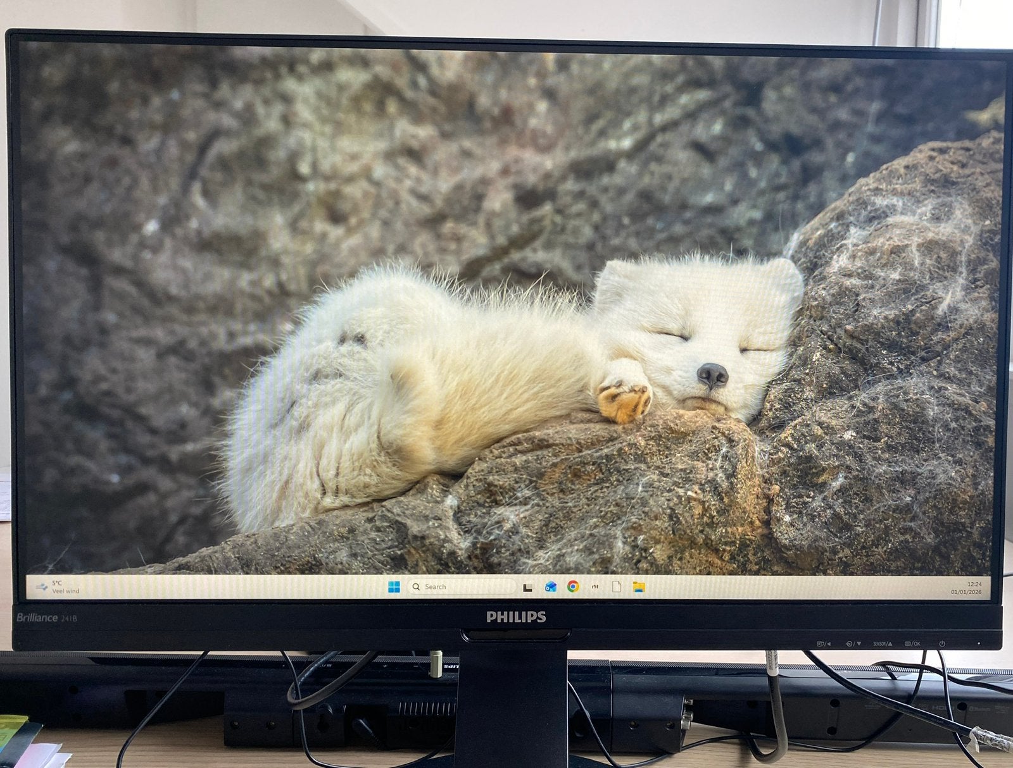Open the Windows Start menu
The width and height of the screenshot is (1013, 768).
pyautogui.click(x=394, y=586)
